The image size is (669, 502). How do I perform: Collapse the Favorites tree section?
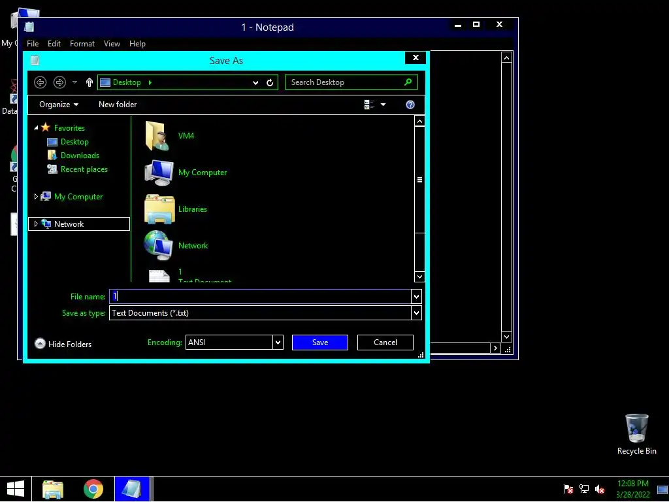[37, 127]
